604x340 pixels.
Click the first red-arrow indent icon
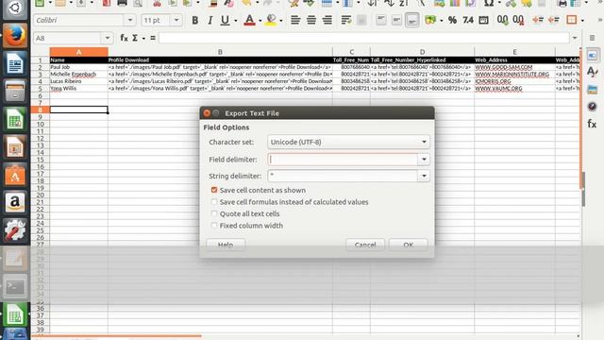(538, 20)
